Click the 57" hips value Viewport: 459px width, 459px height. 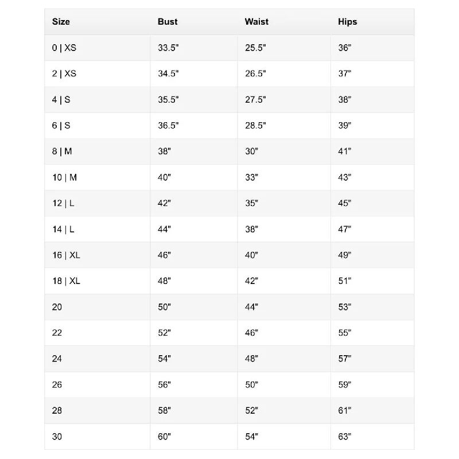(x=345, y=359)
